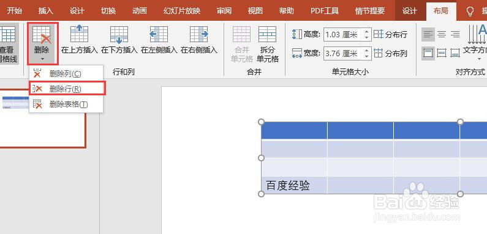This screenshot has height=234, width=487.
Task: Click 分布列 distribute columns
Action: pos(390,53)
